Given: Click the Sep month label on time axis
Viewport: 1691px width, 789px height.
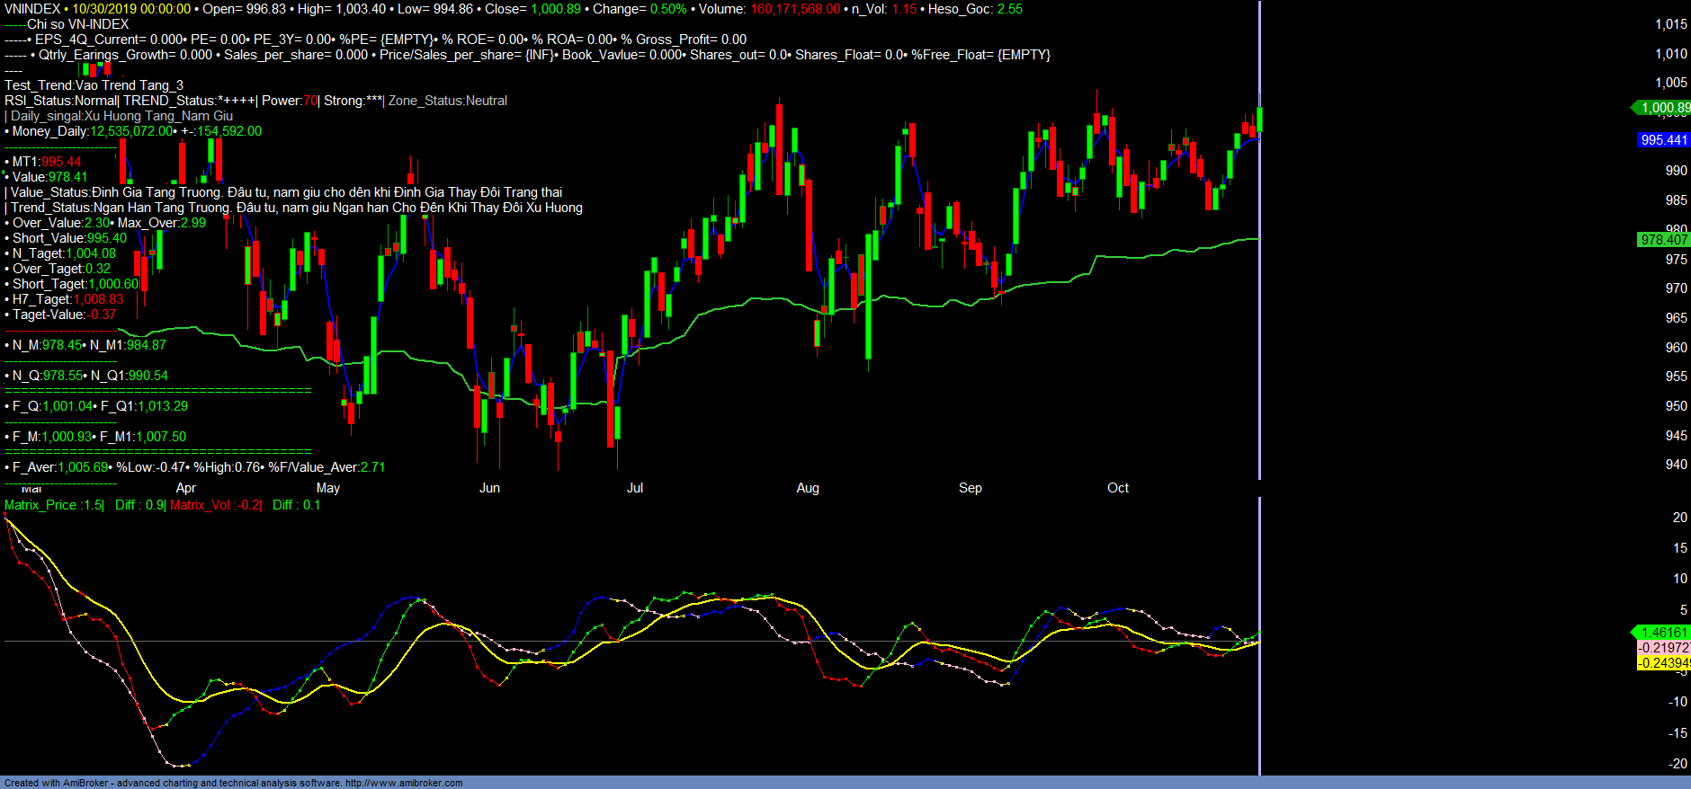Looking at the screenshot, I should pyautogui.click(x=971, y=488).
